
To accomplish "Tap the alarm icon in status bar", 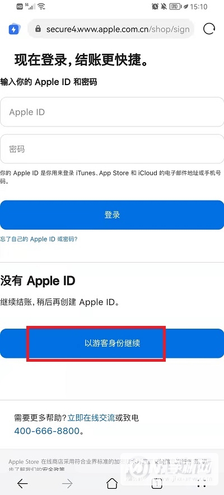I will coord(155,6).
